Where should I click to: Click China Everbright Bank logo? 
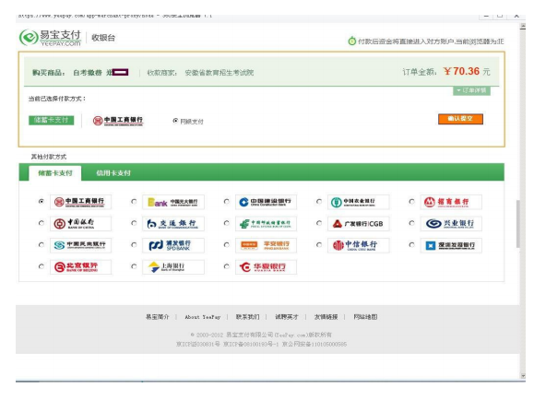click(x=173, y=202)
